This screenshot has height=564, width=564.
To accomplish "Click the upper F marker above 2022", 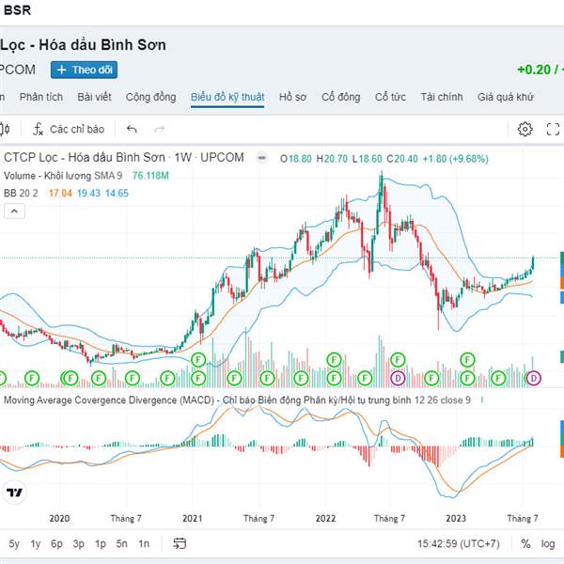I will pyautogui.click(x=334, y=359).
